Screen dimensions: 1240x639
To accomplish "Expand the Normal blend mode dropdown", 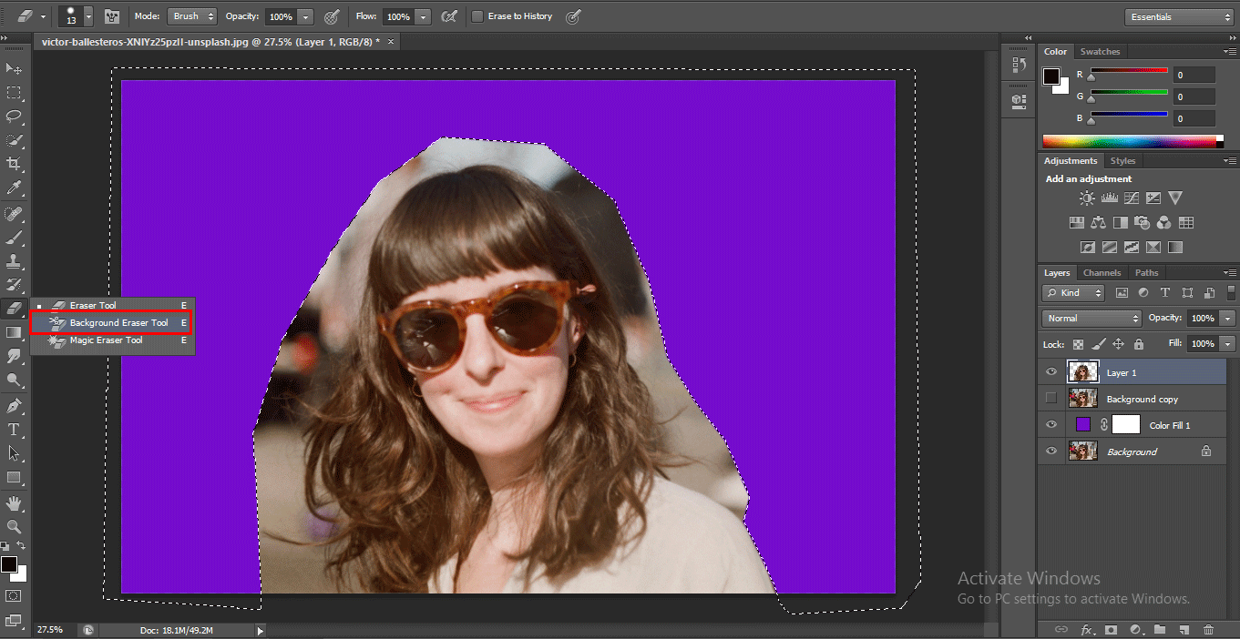I will point(1091,319).
